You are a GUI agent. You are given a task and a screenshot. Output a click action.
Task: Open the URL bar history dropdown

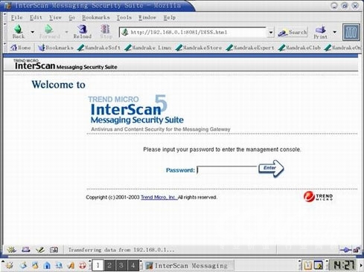point(271,32)
